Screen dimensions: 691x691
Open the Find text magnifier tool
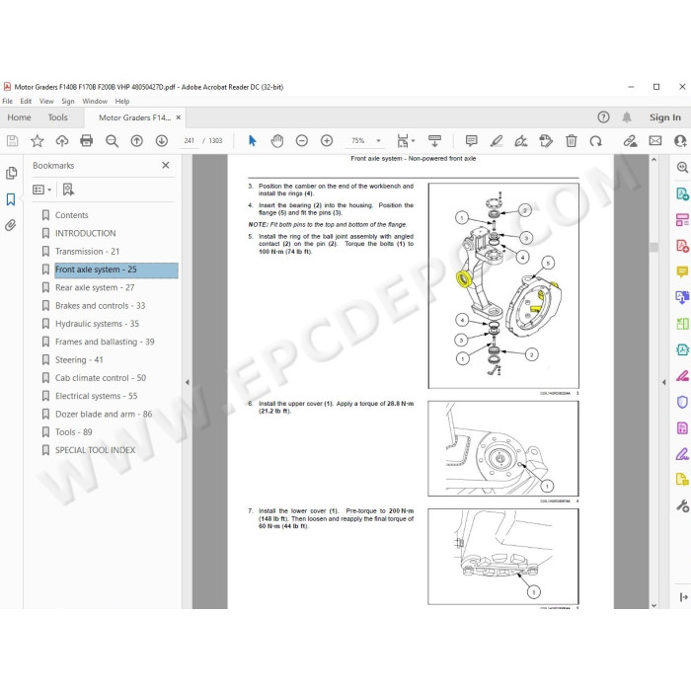tap(112, 141)
